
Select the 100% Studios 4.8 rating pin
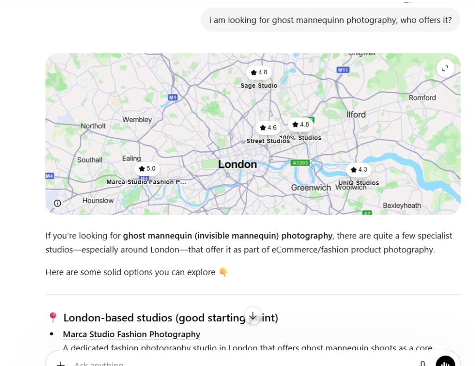301,124
